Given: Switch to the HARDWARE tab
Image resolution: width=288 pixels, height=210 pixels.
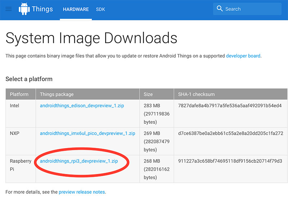Looking at the screenshot, I should point(76,10).
